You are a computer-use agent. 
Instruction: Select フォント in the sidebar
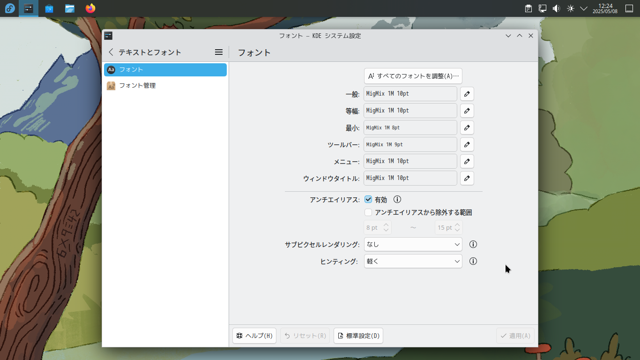[165, 70]
